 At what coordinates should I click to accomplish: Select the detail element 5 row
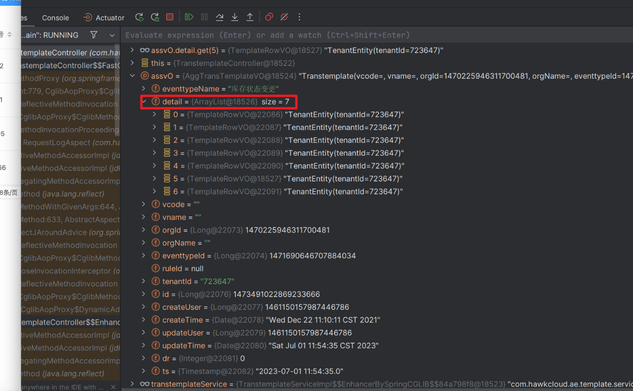(377, 179)
